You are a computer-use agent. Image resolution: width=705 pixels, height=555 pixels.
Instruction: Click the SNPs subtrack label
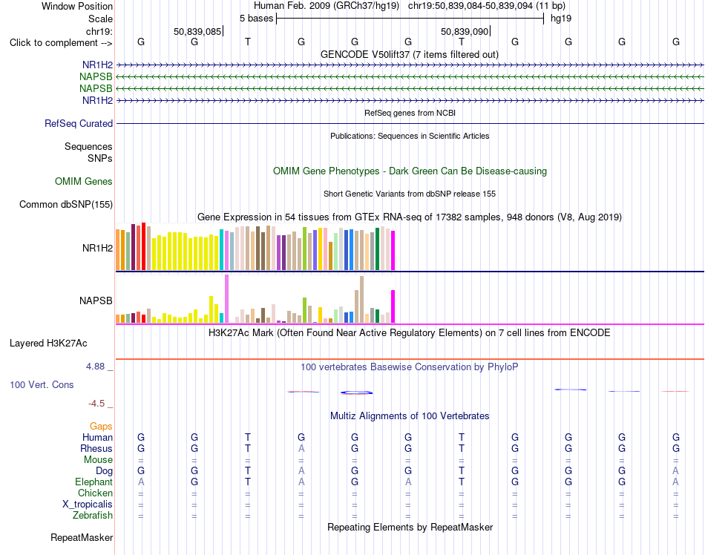click(x=100, y=158)
